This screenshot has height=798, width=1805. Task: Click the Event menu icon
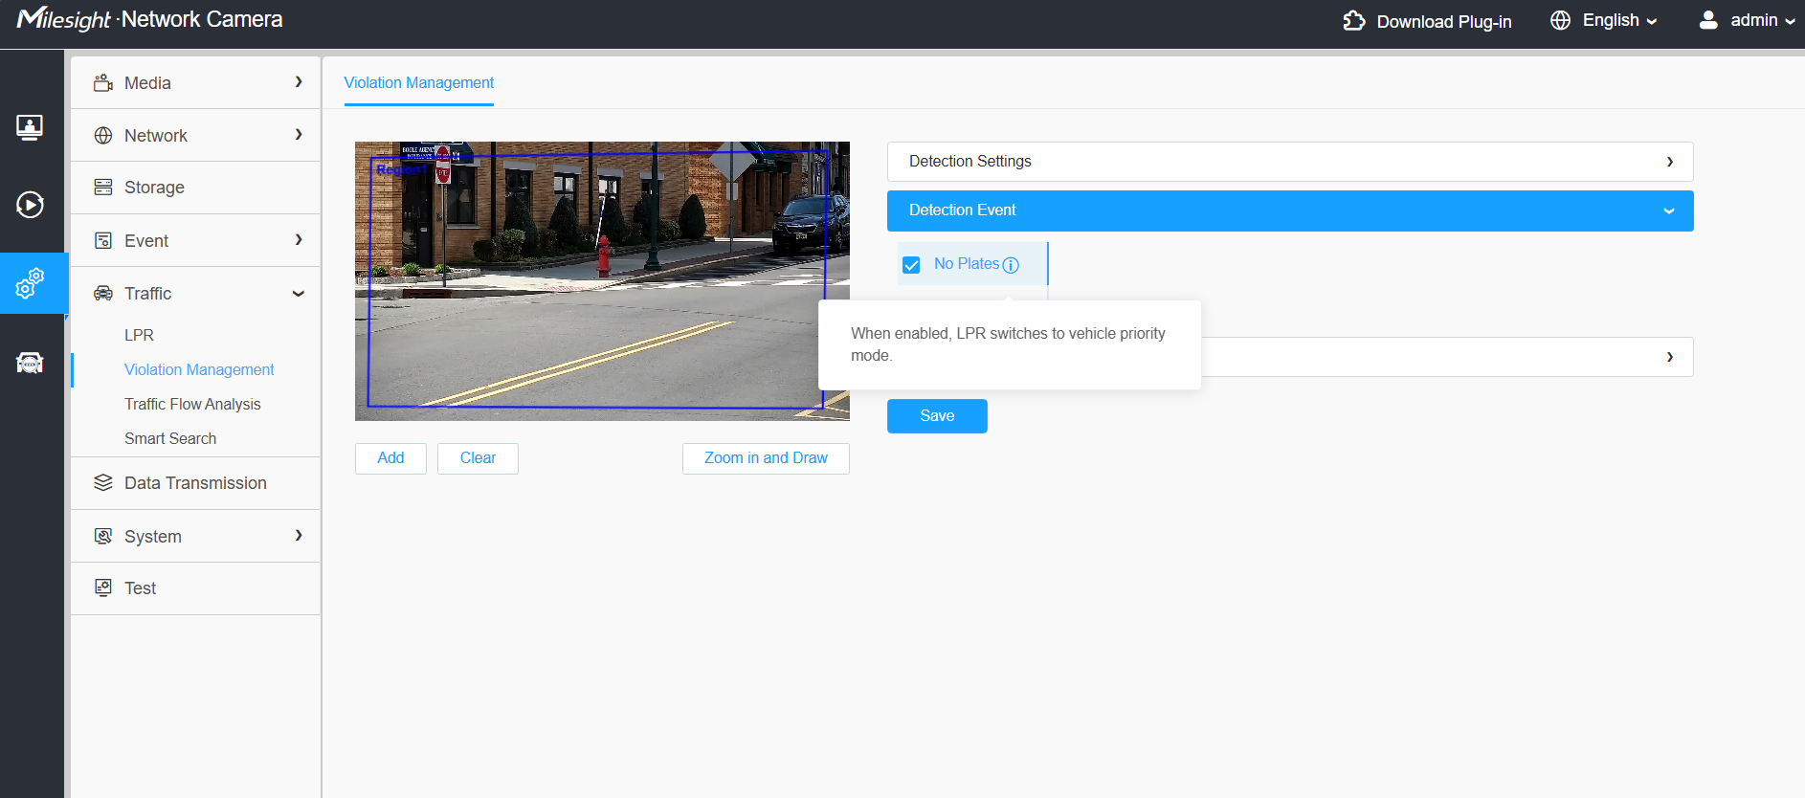[x=103, y=240]
